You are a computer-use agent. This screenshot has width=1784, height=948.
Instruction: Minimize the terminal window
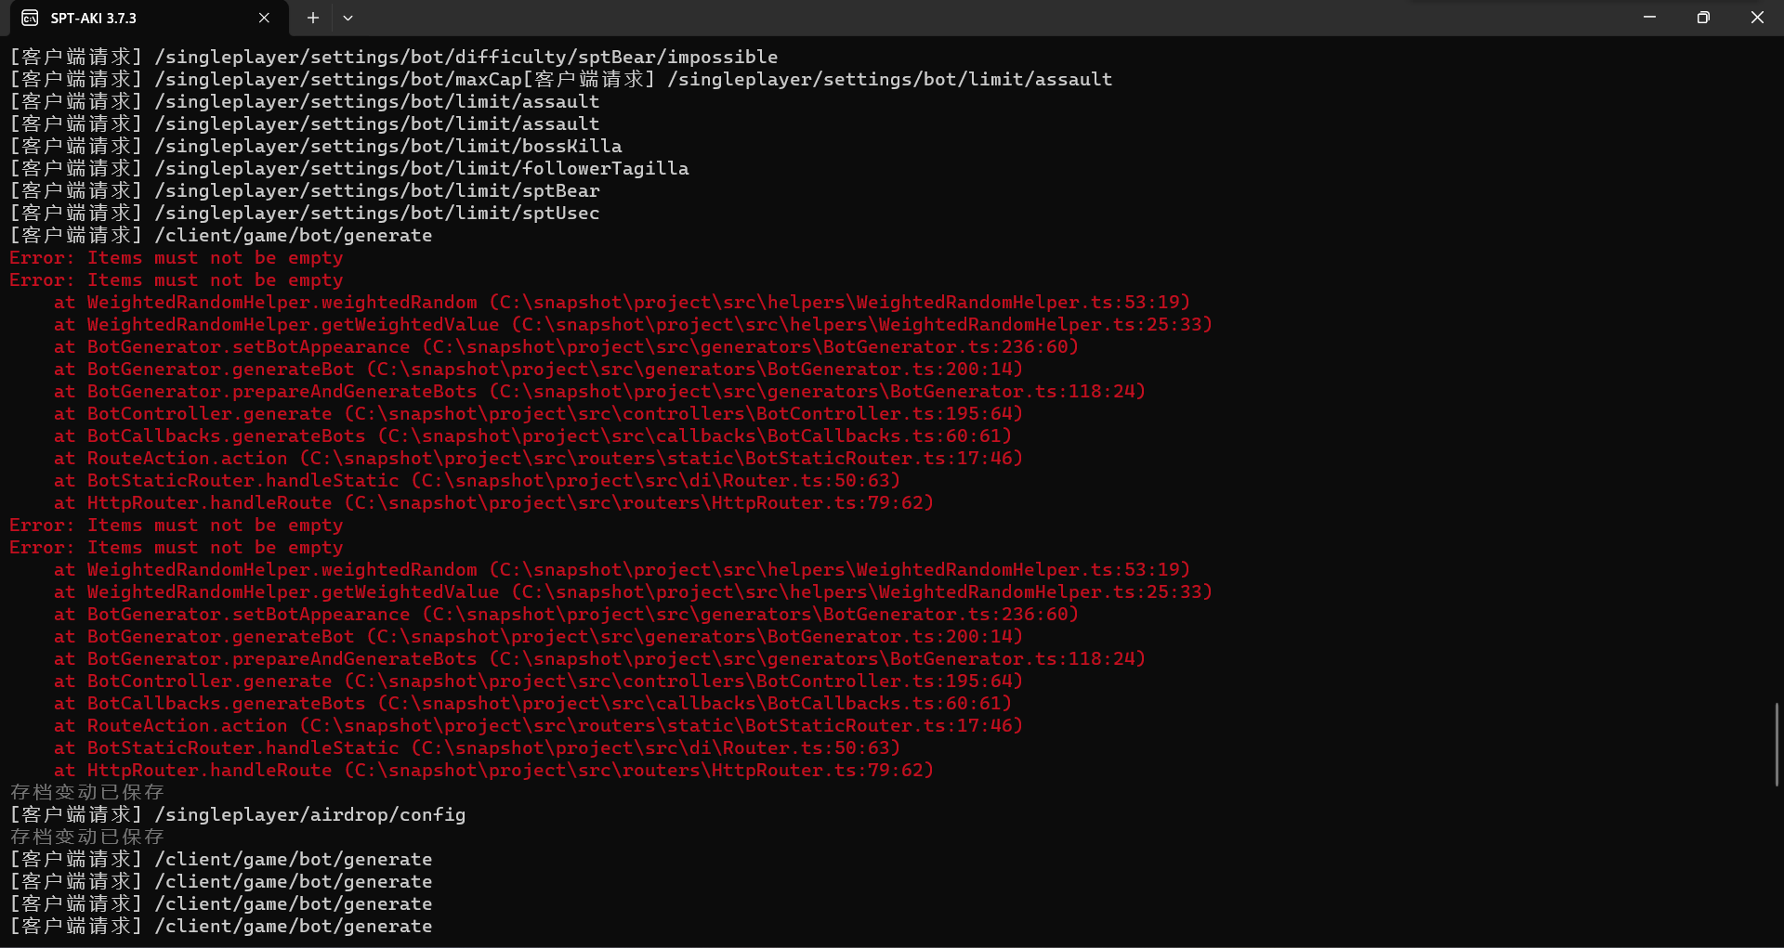1649,18
